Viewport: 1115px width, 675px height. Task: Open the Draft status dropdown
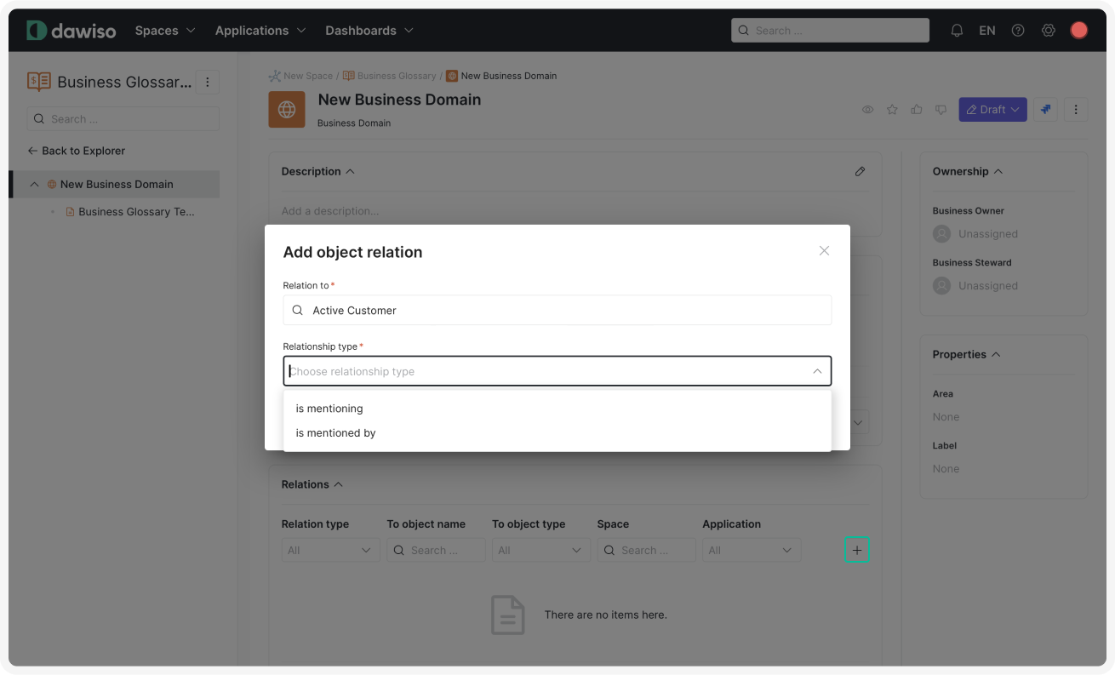[x=992, y=110]
